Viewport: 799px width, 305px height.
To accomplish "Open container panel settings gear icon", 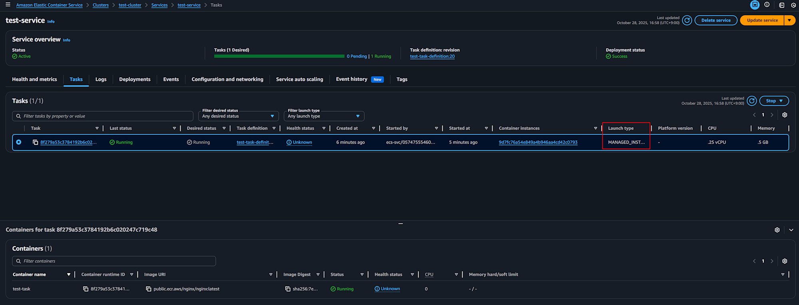I will (777, 230).
